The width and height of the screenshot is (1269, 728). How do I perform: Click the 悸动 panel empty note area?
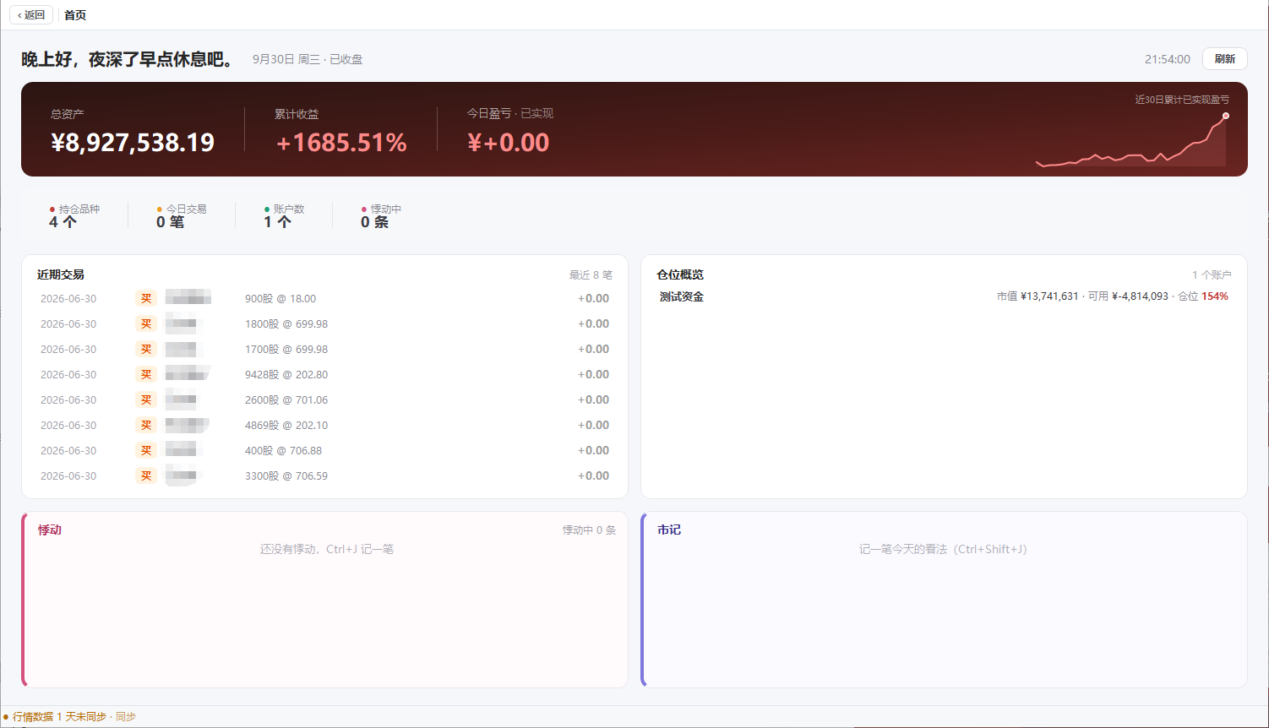tap(327, 550)
